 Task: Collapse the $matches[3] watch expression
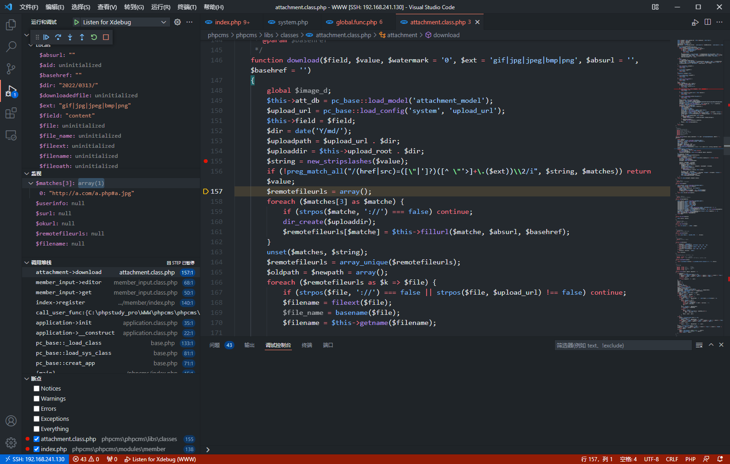[31, 183]
